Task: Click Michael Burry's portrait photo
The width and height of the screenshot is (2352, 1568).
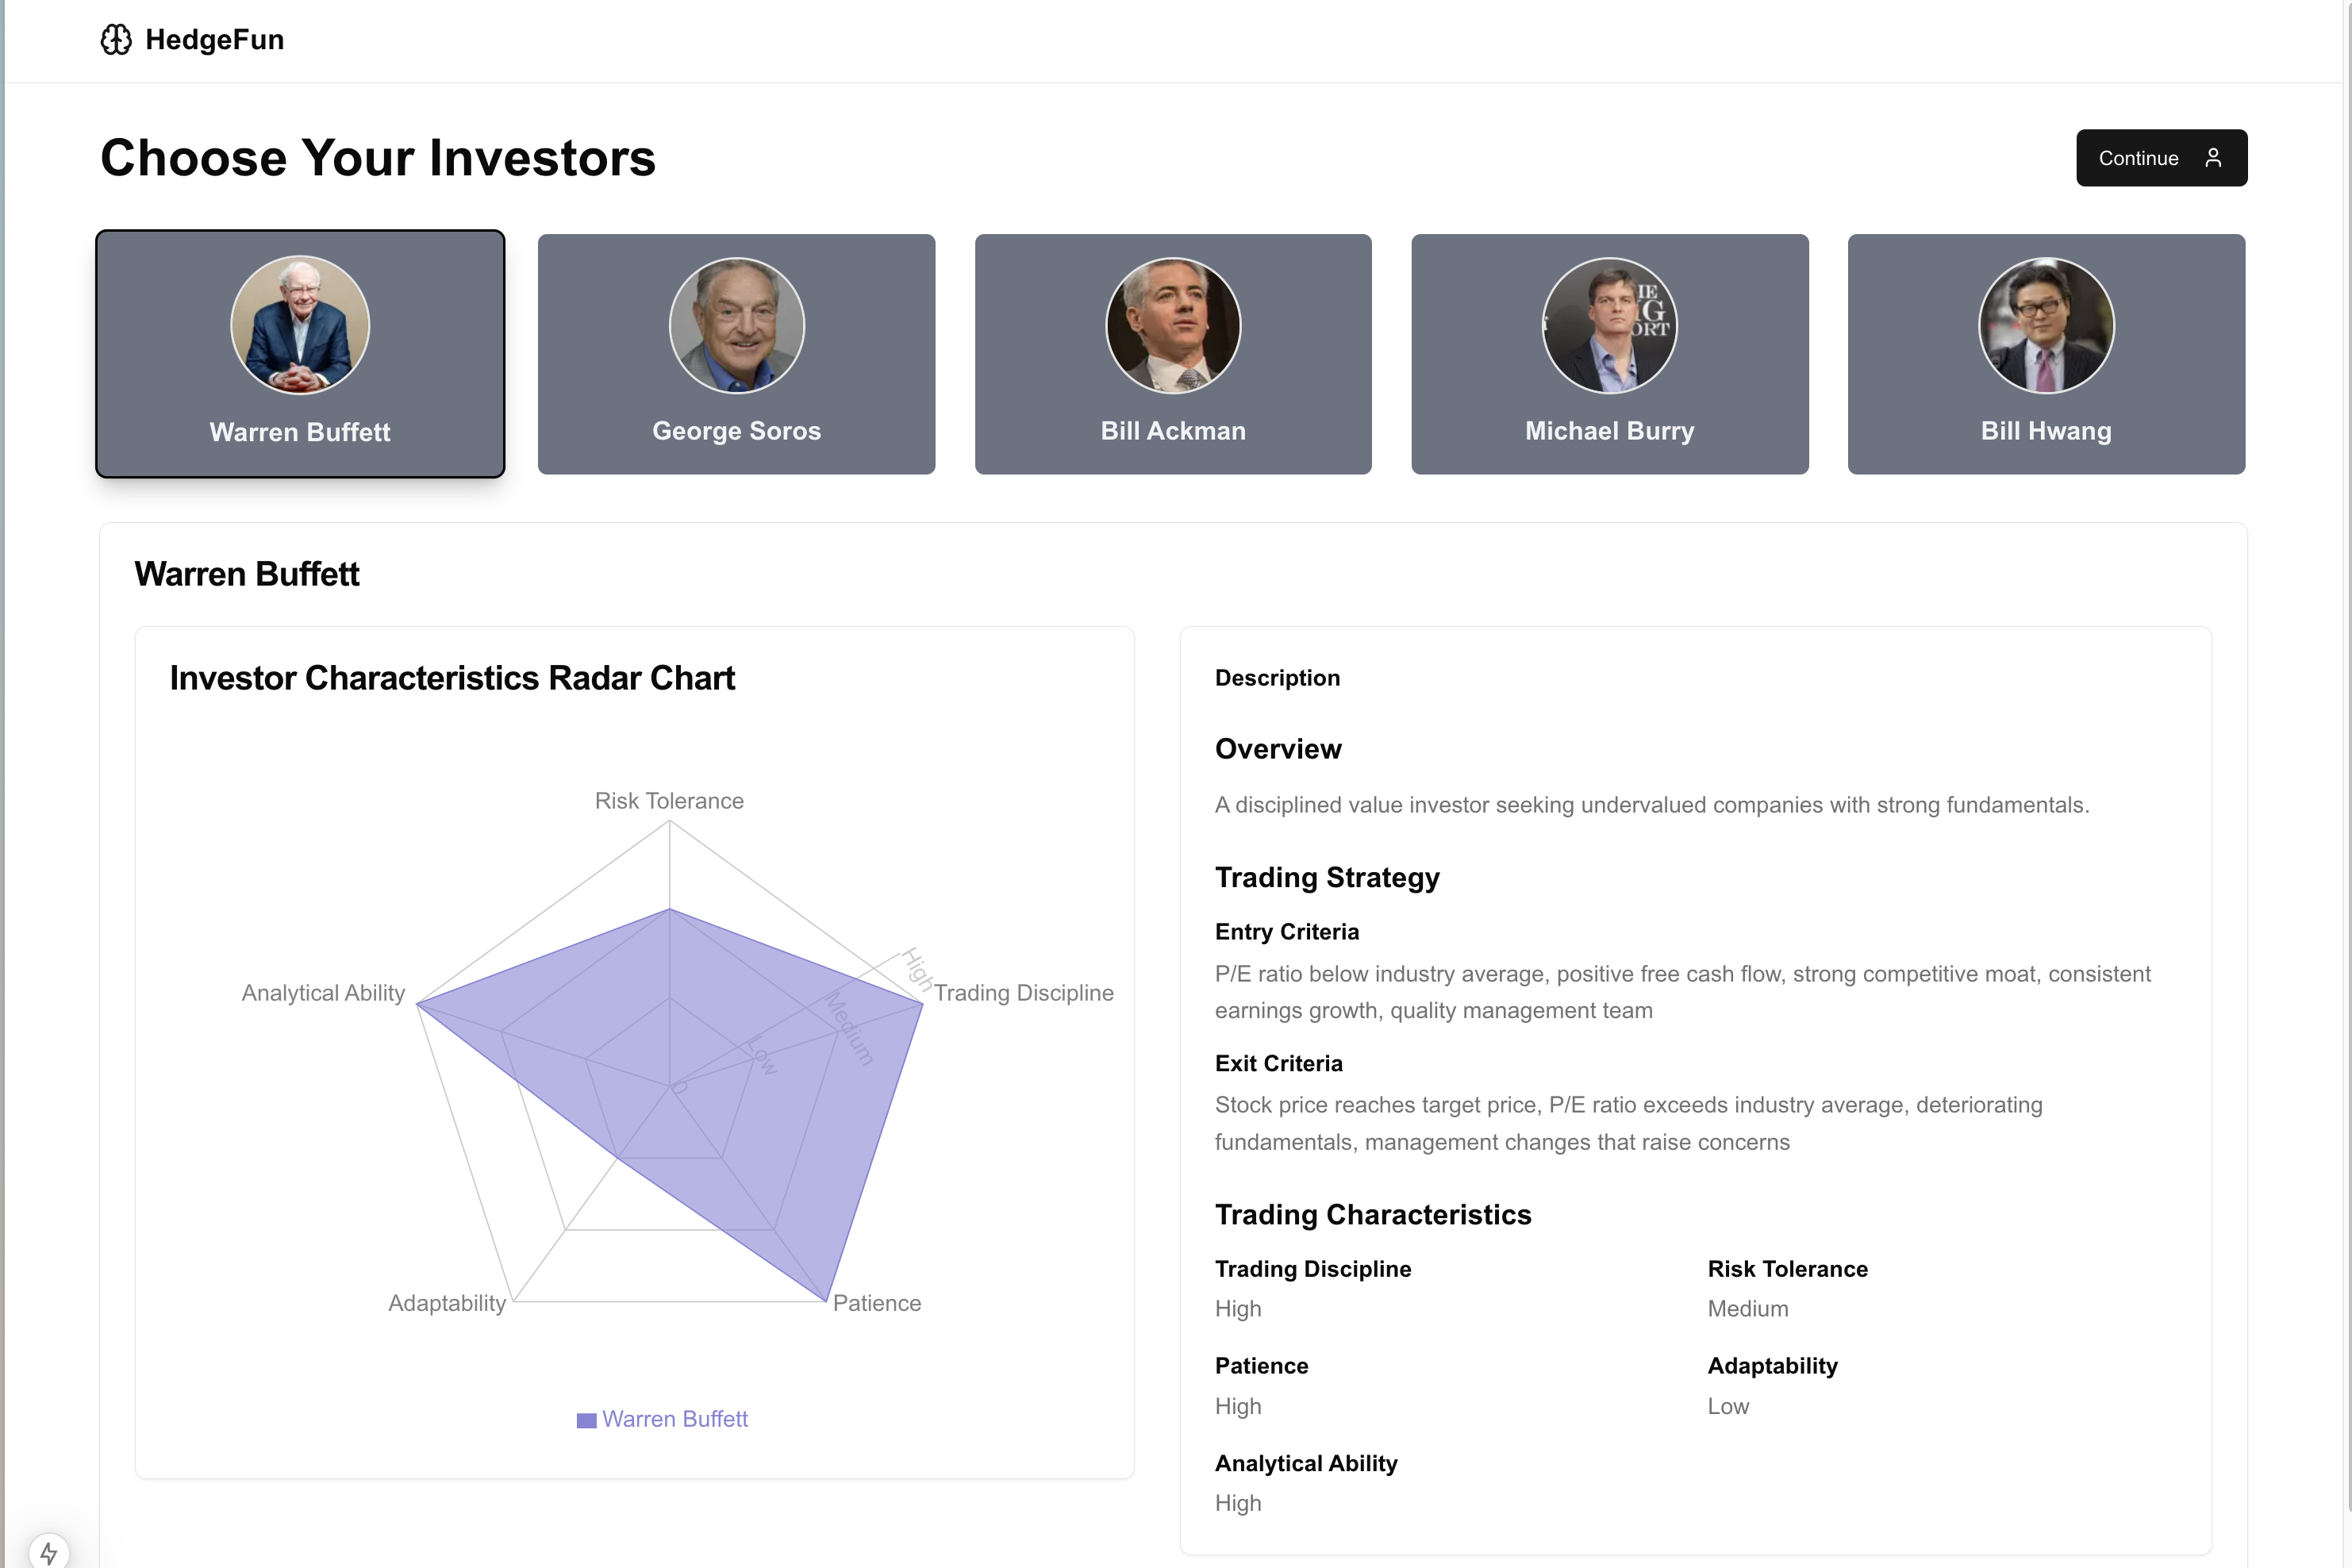Action: [1610, 325]
